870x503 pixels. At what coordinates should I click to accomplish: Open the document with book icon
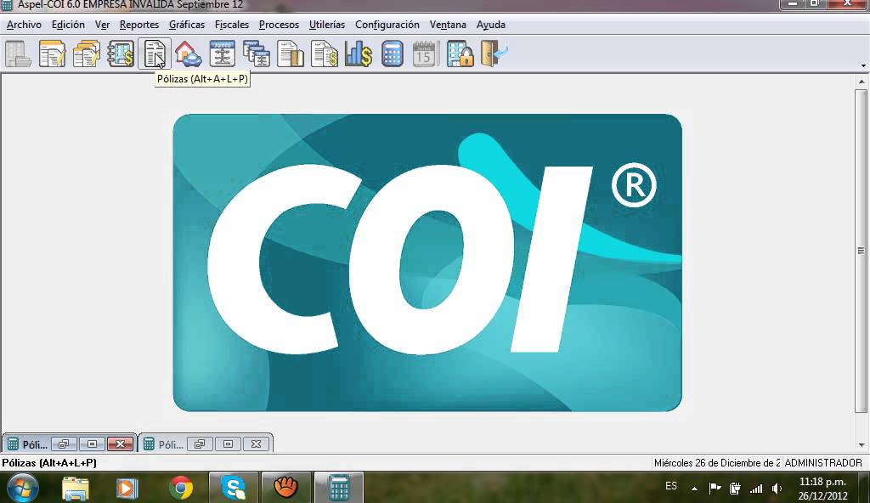[291, 54]
